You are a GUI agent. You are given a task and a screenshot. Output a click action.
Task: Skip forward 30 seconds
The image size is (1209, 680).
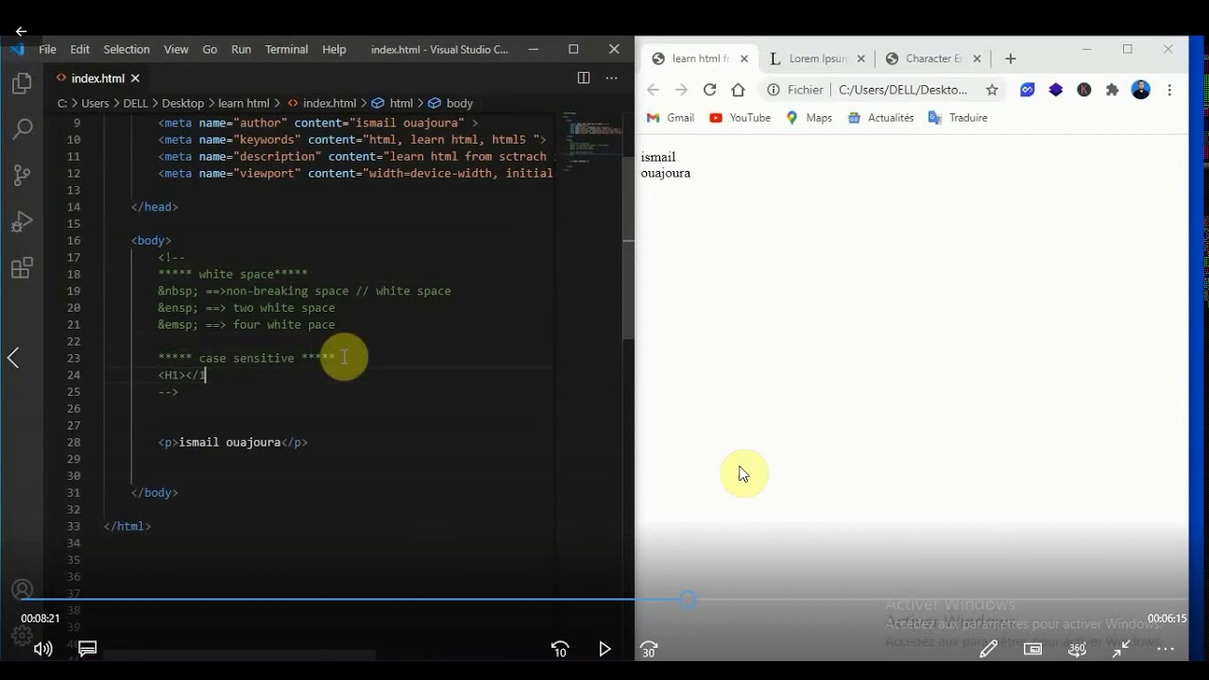click(x=649, y=649)
